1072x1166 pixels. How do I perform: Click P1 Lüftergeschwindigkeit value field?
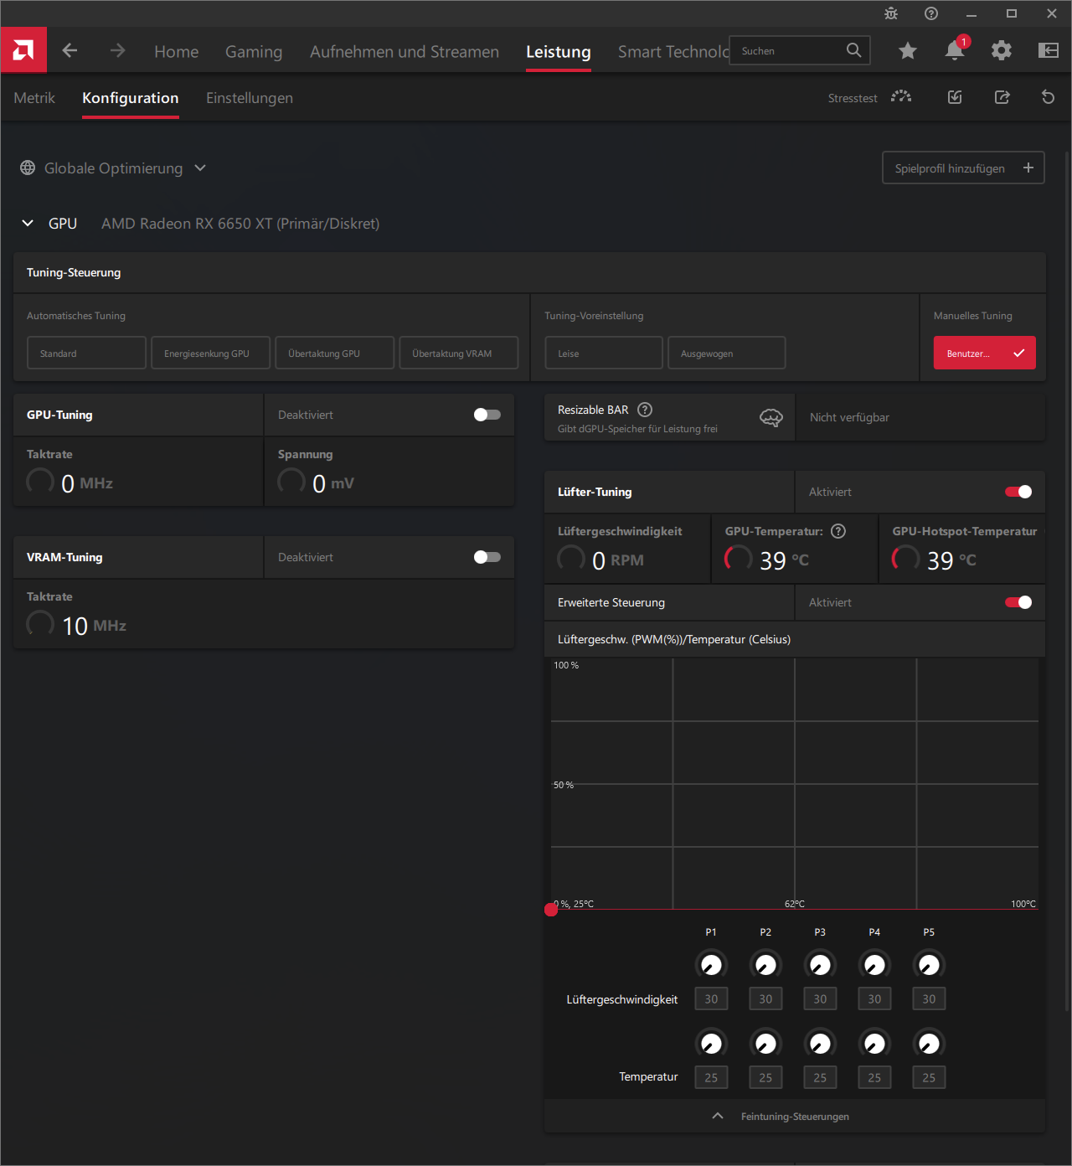coord(711,998)
